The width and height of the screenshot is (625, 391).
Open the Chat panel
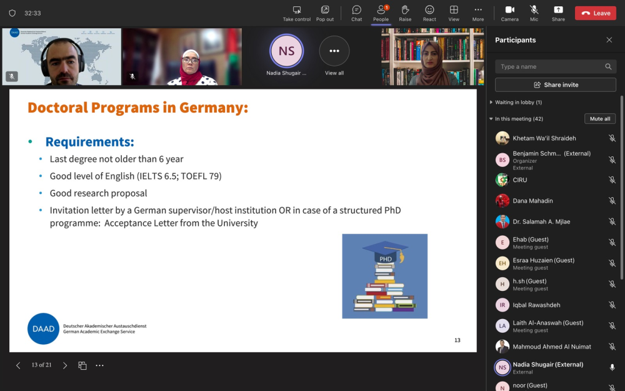356,13
